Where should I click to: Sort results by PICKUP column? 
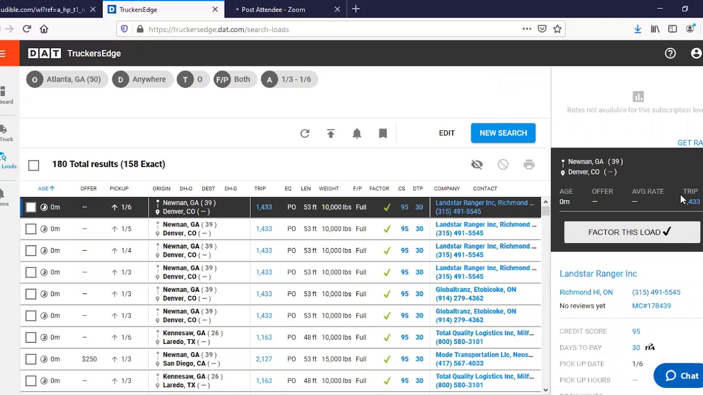pos(119,188)
